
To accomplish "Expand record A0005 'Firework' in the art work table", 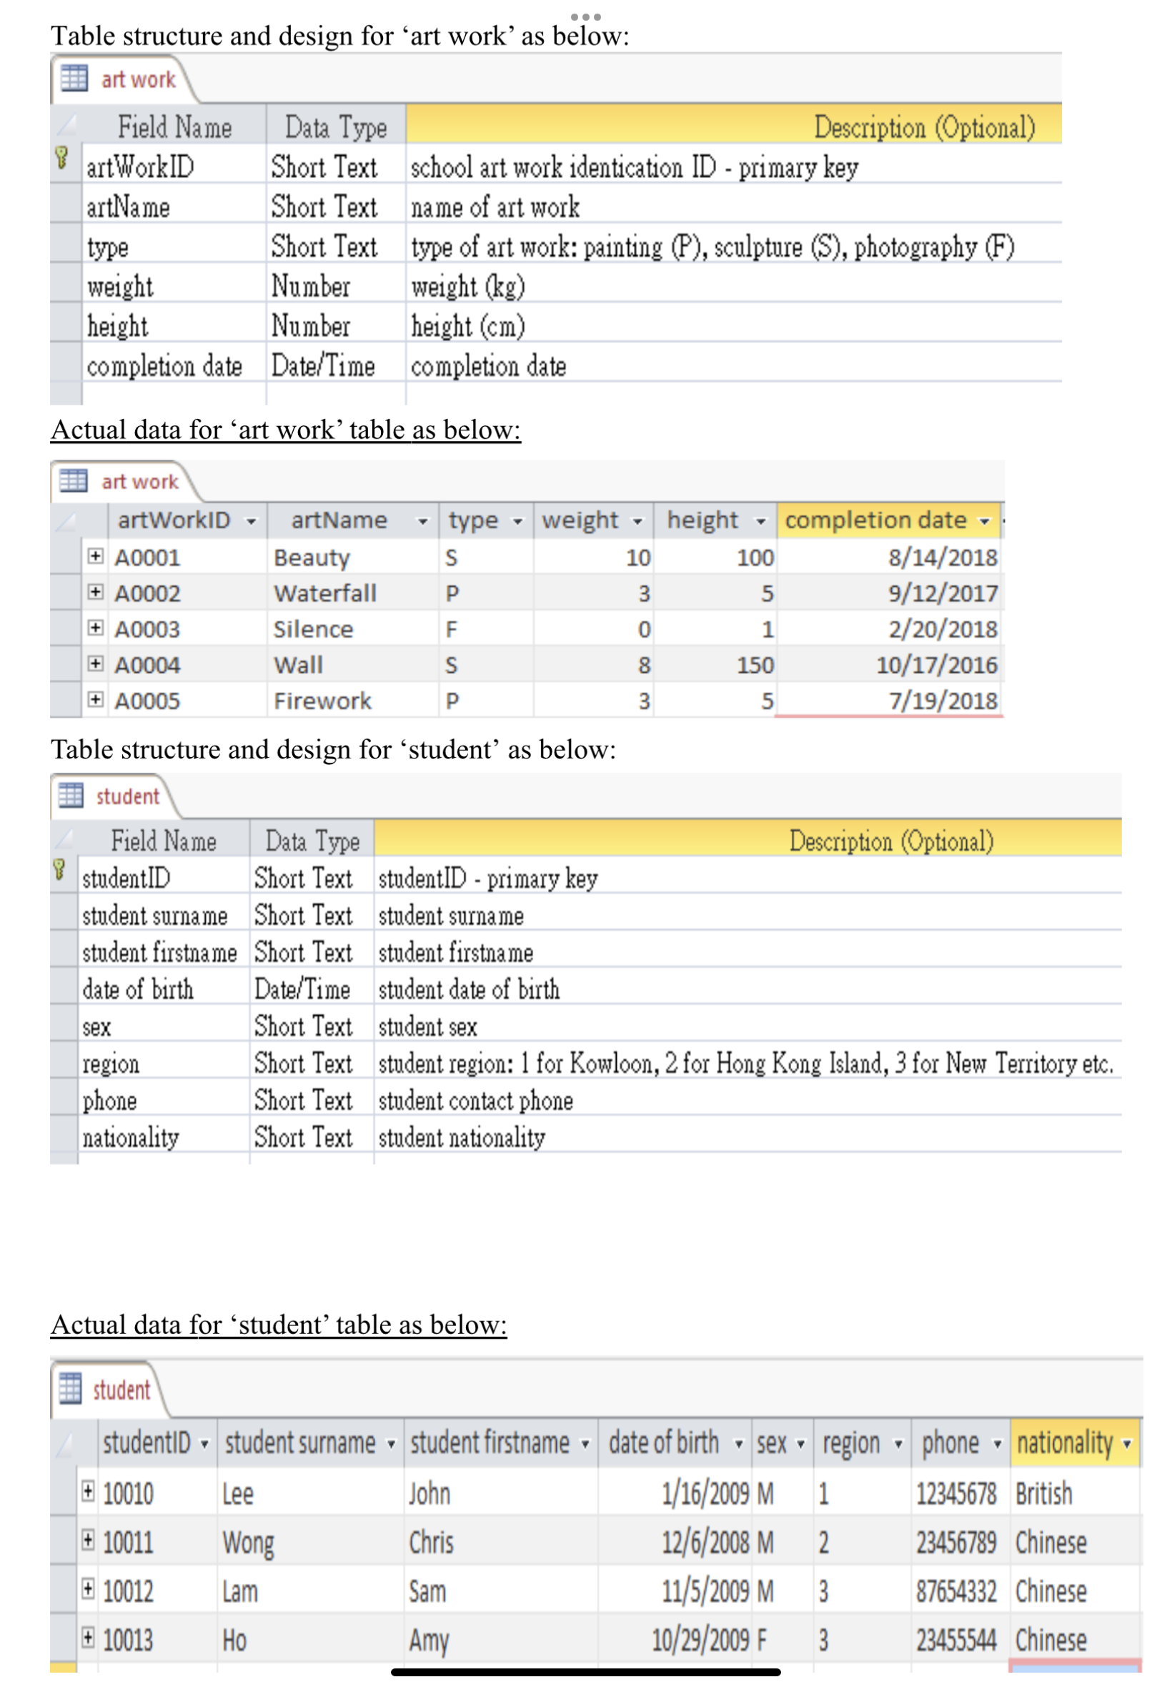I will pos(96,701).
